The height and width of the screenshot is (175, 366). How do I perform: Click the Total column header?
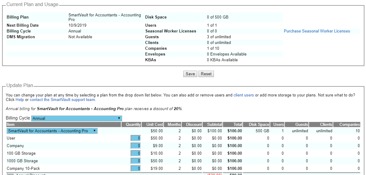233,124
